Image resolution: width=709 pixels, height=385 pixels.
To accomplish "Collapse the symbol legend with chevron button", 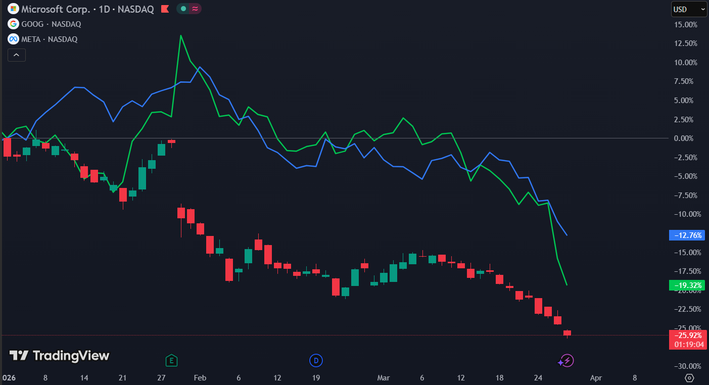I will [16, 55].
